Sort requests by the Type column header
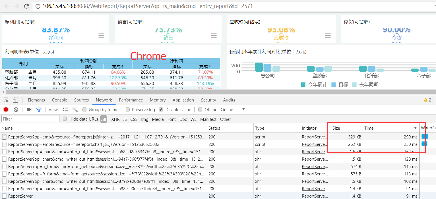The height and width of the screenshot is (199, 436). pos(277,128)
